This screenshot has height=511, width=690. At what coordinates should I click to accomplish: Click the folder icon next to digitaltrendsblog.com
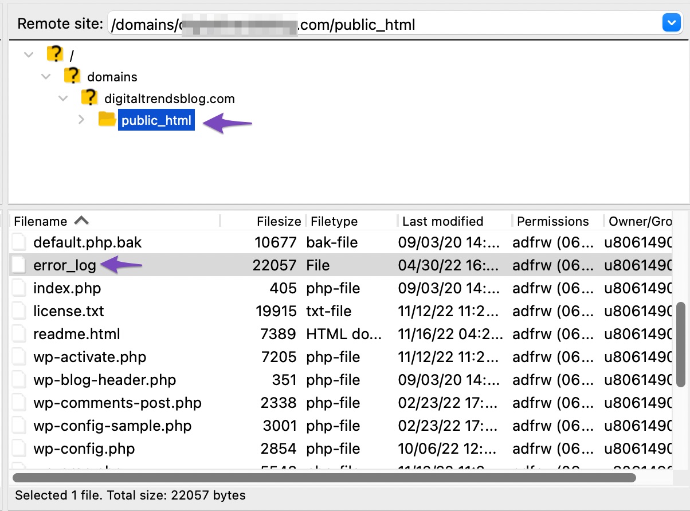(90, 97)
